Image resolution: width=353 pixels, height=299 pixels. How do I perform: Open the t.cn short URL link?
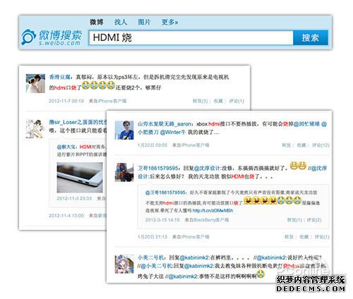[213, 211]
